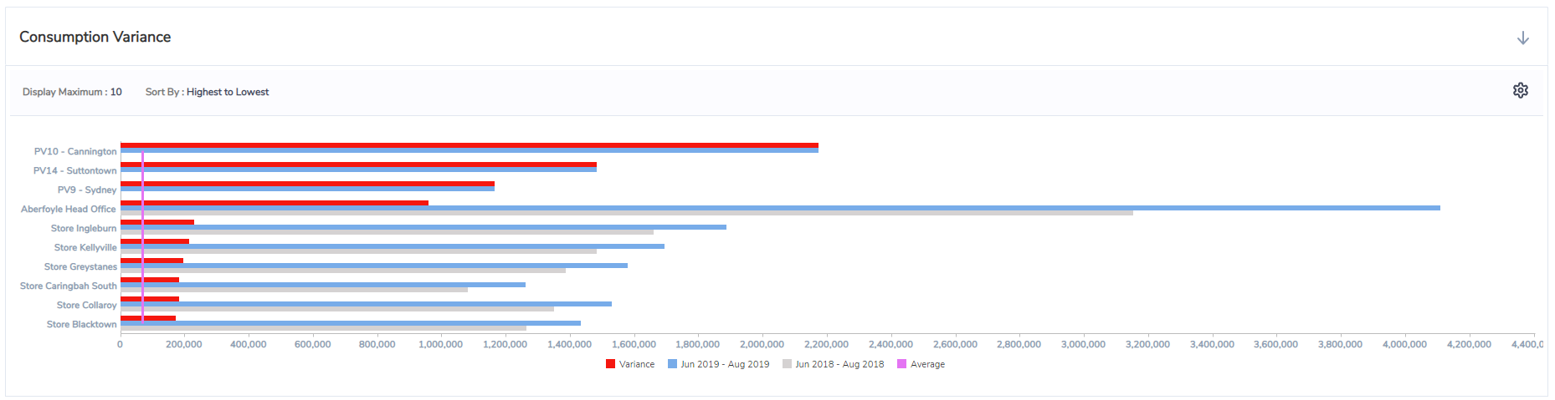
Task: Click the 4,000,000 x-axis tick label
Action: tap(1404, 344)
